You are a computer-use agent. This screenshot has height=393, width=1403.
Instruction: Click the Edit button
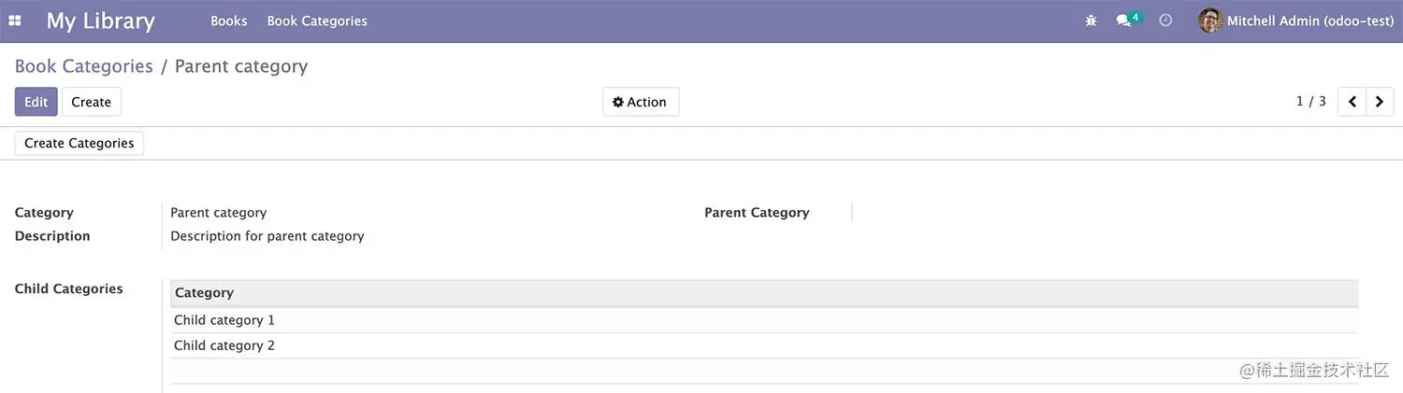click(36, 102)
